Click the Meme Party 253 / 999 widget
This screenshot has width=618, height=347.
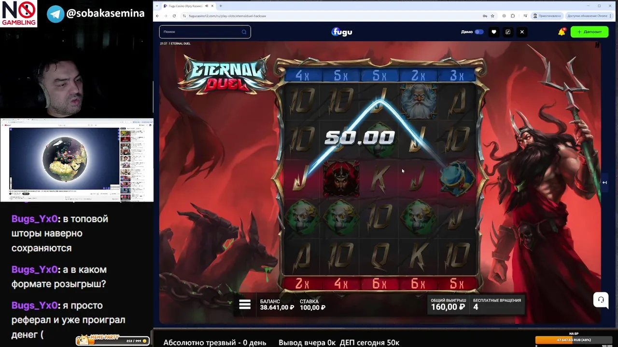[112, 340]
